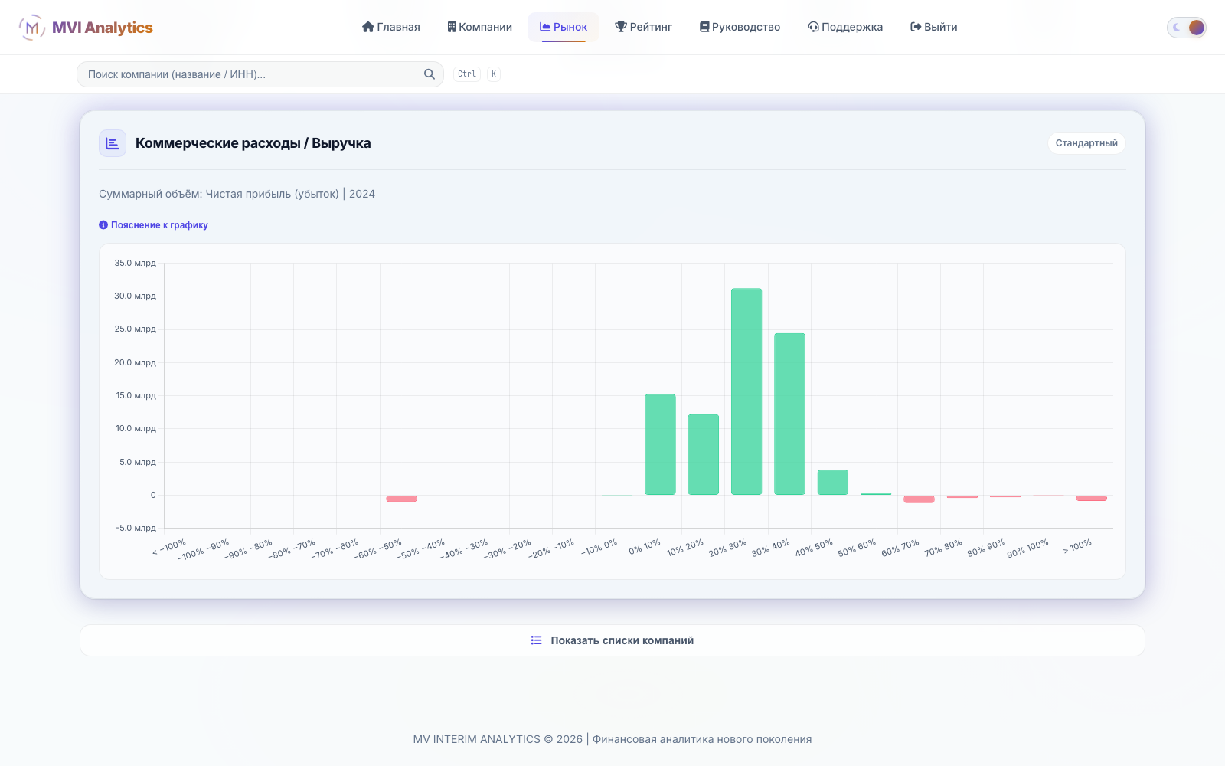Click the green 30% 40% bar

click(789, 414)
